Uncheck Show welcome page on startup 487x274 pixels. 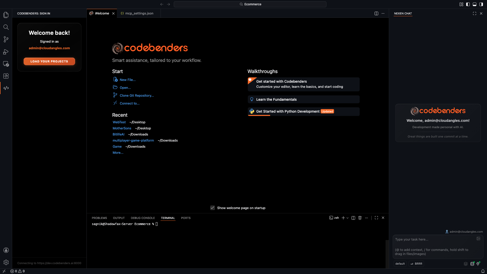click(x=213, y=208)
